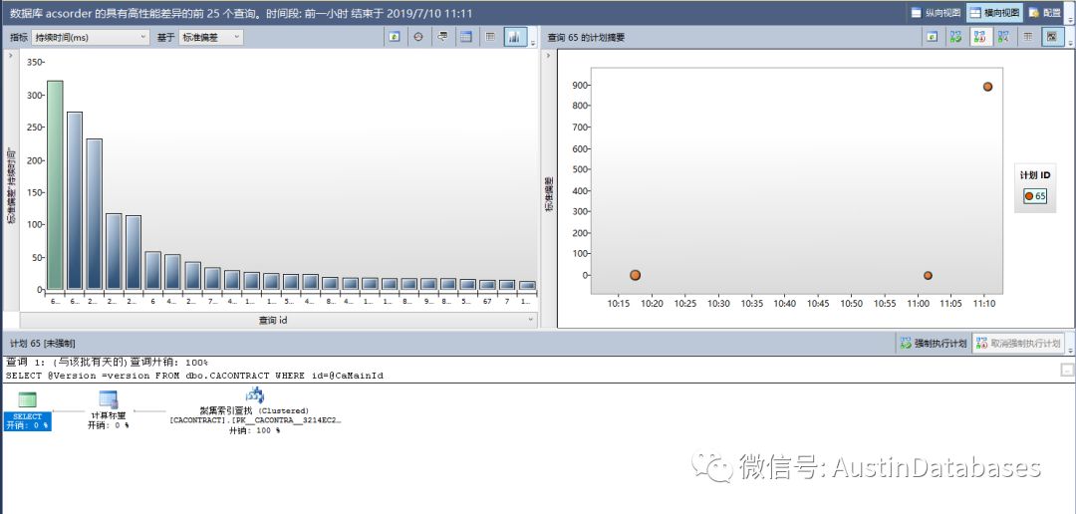The height and width of the screenshot is (514, 1076).
Task: Open the 基于 标准偏差 dropdown
Action: 210,38
